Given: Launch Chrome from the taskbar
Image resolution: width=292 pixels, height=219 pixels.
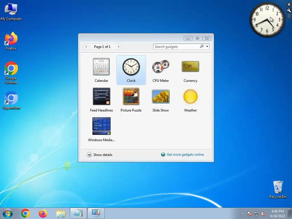Looking at the screenshot, I should click(x=25, y=213).
